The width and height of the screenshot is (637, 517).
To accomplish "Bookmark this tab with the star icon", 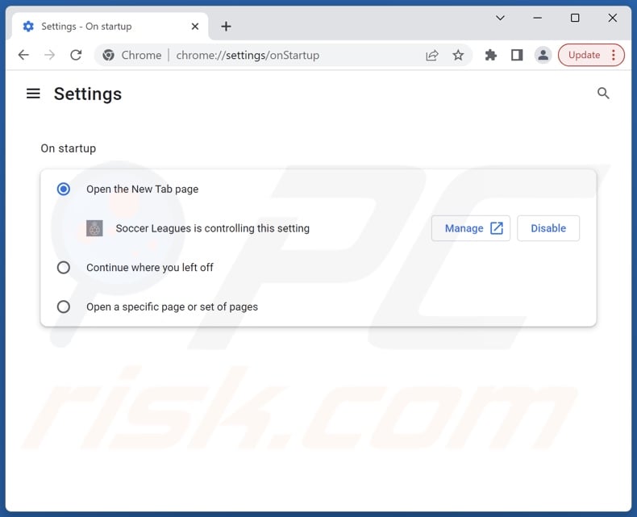I will click(x=458, y=55).
